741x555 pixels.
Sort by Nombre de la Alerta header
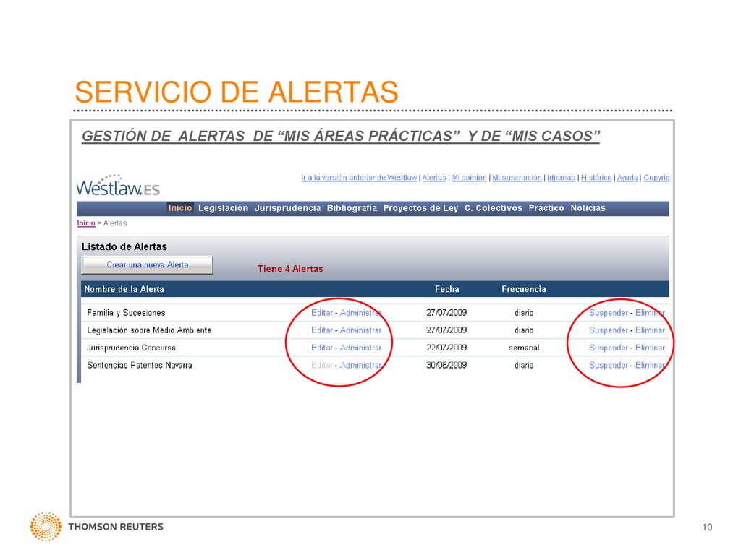[x=124, y=289]
